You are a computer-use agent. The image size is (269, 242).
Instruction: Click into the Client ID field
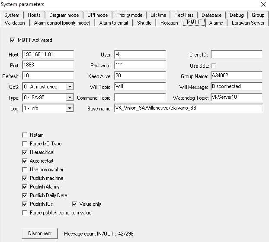(x=236, y=55)
